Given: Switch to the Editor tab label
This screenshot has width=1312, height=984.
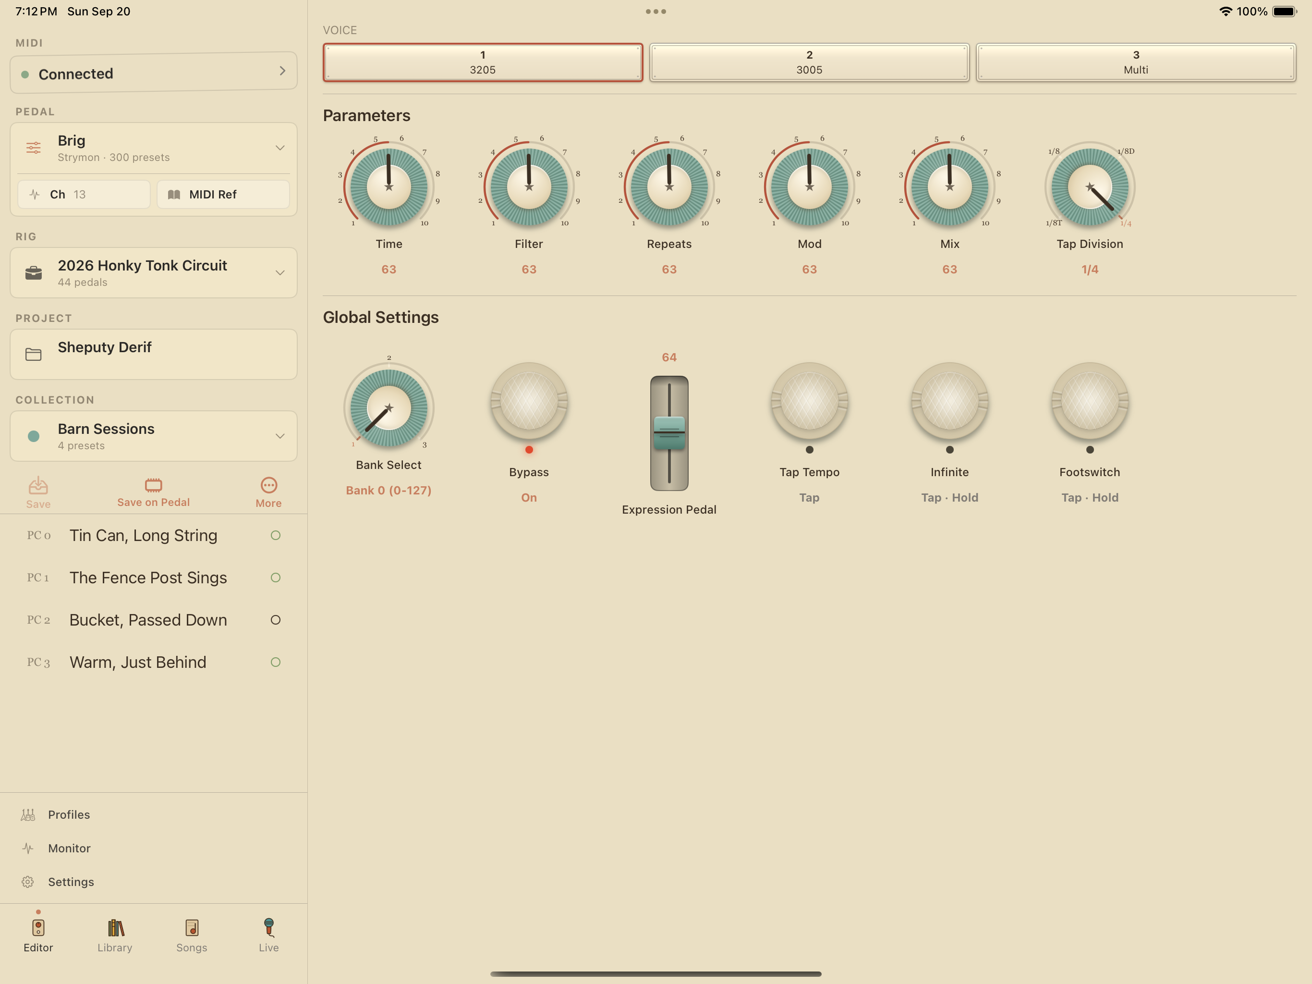Looking at the screenshot, I should (38, 948).
